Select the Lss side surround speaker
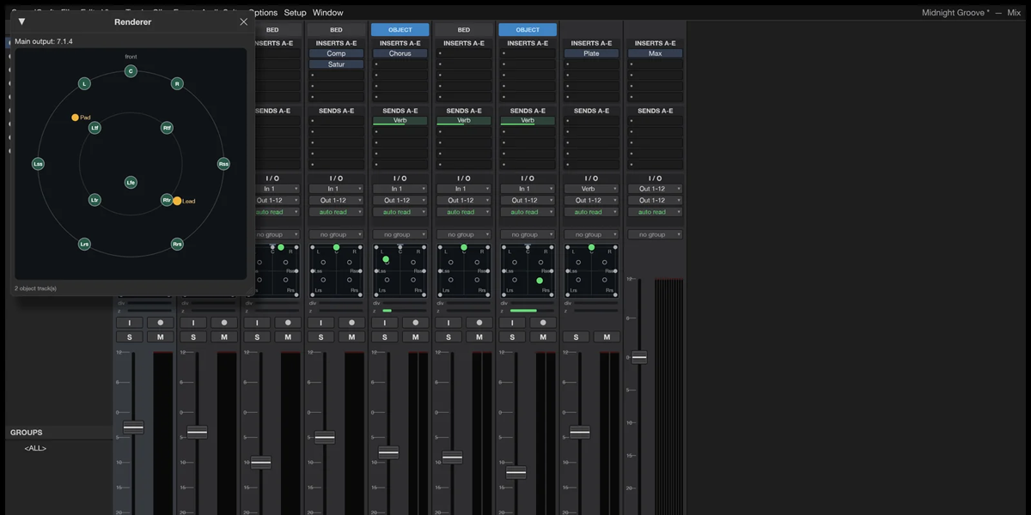 click(x=38, y=163)
